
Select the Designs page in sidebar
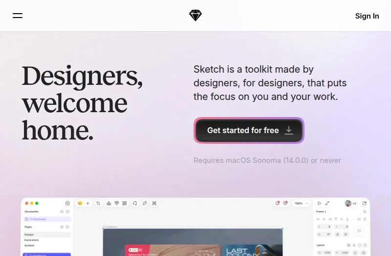click(x=47, y=235)
